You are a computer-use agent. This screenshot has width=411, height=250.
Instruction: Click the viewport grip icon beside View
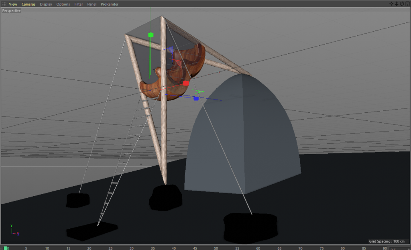pyautogui.click(x=4, y=4)
